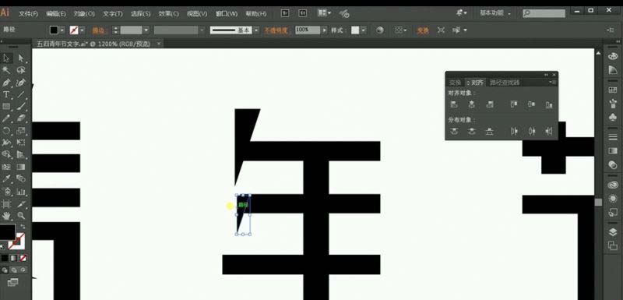This screenshot has height=300, width=623.
Task: Swap fill and stroke arrow
Action: [23, 226]
